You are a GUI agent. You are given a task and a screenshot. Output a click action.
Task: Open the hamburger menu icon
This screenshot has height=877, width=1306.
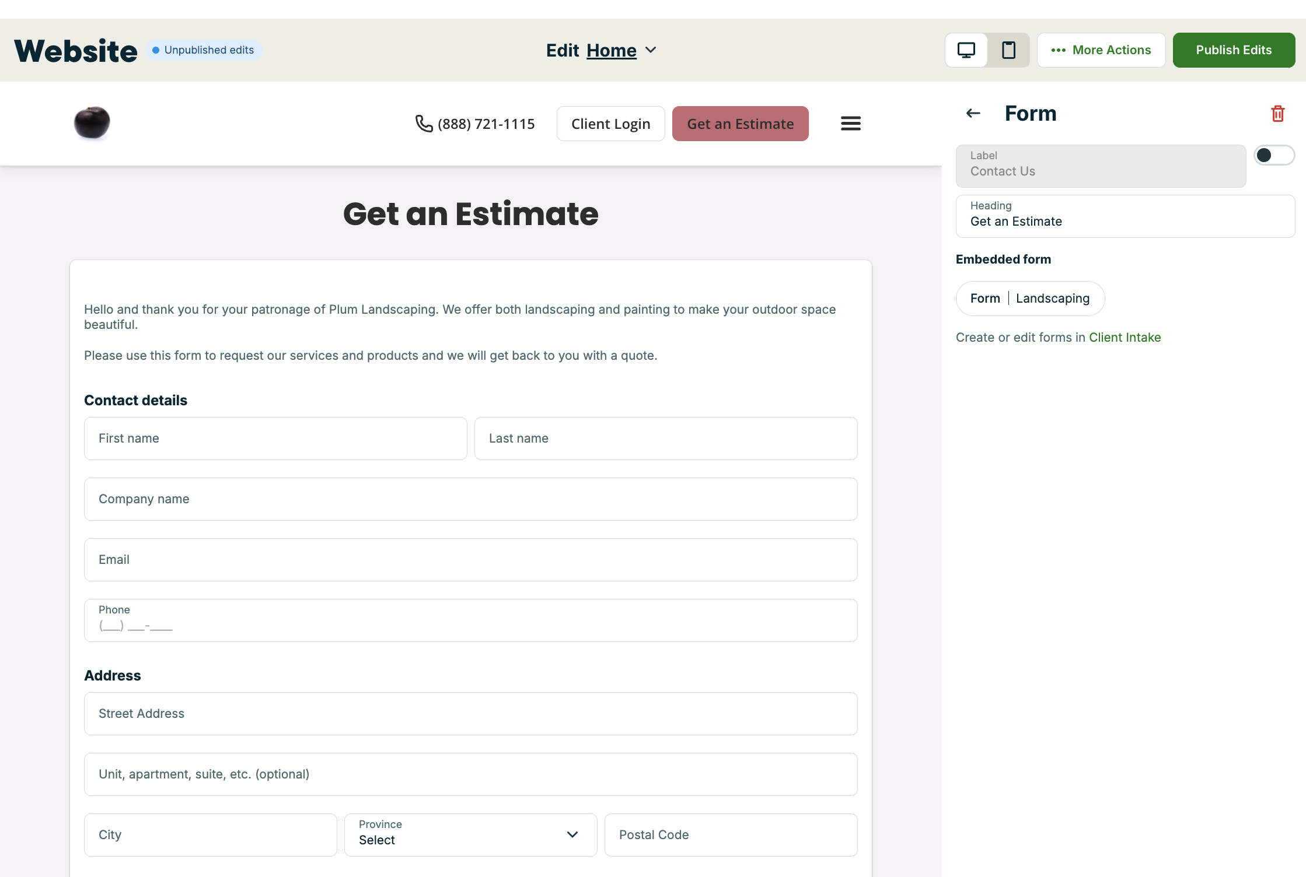[850, 124]
